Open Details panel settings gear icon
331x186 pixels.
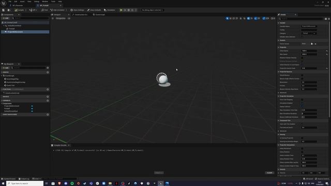click(329, 19)
